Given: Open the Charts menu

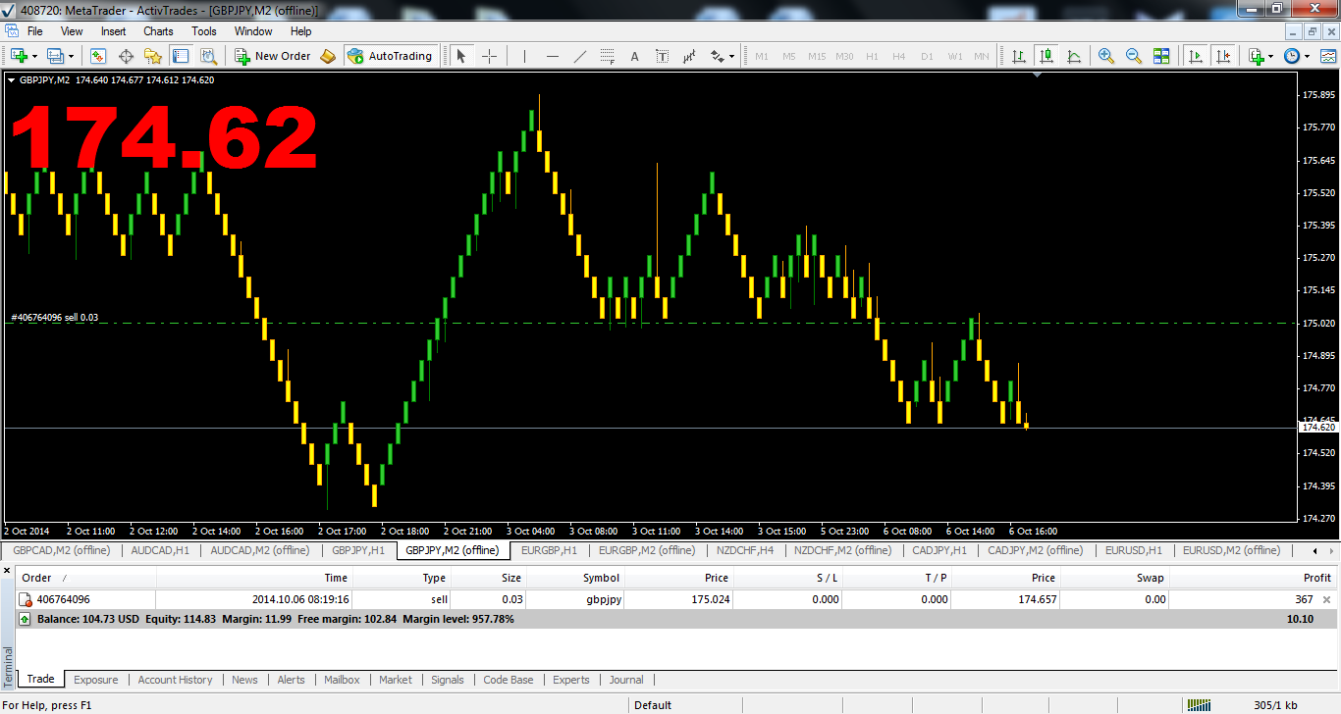Looking at the screenshot, I should pyautogui.click(x=158, y=31).
